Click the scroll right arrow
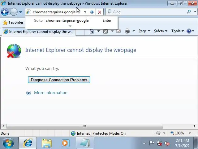 [x=195, y=126]
